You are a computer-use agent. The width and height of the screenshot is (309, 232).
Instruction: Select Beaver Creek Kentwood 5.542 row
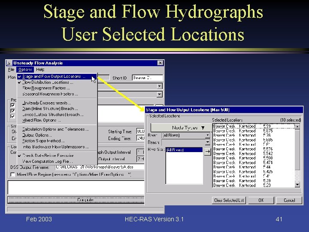tap(254, 153)
